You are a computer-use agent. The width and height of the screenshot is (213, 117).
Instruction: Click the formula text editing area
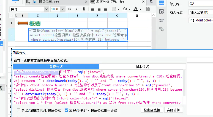click(x=98, y=87)
